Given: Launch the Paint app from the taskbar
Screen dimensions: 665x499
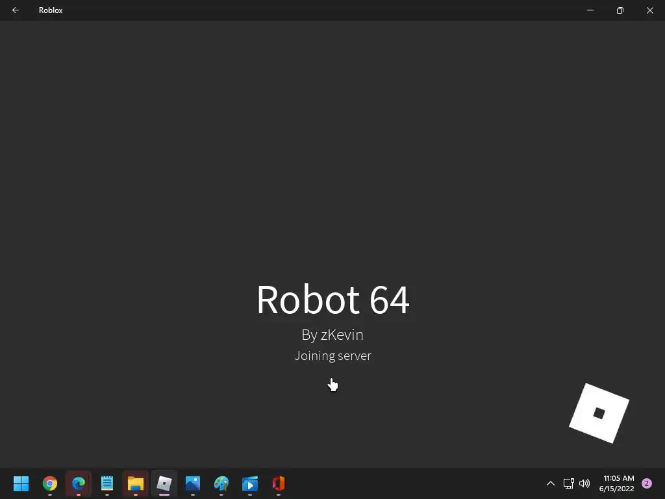Looking at the screenshot, I should click(x=221, y=483).
